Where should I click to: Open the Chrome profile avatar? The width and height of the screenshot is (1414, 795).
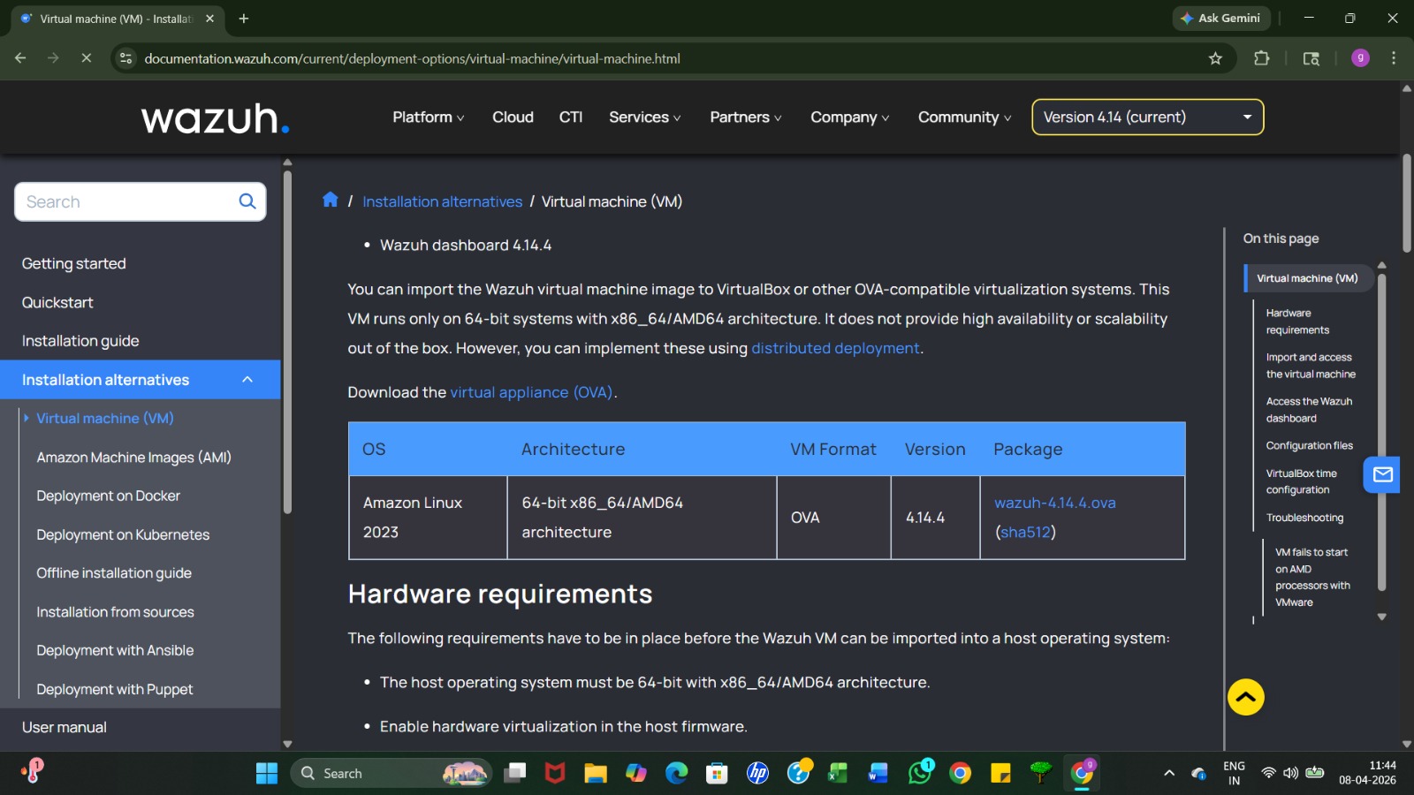click(x=1361, y=58)
